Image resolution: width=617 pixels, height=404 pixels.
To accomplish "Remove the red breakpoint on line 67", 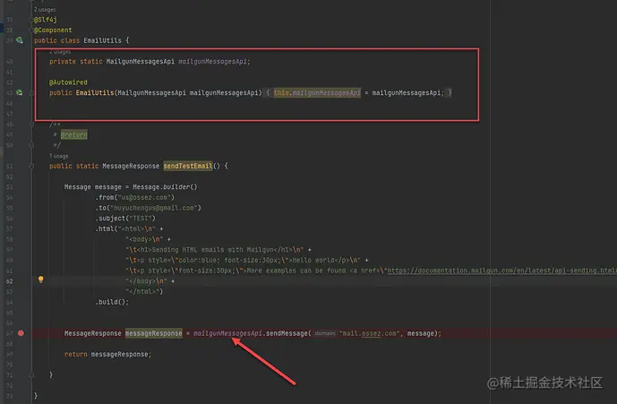I will point(21,333).
